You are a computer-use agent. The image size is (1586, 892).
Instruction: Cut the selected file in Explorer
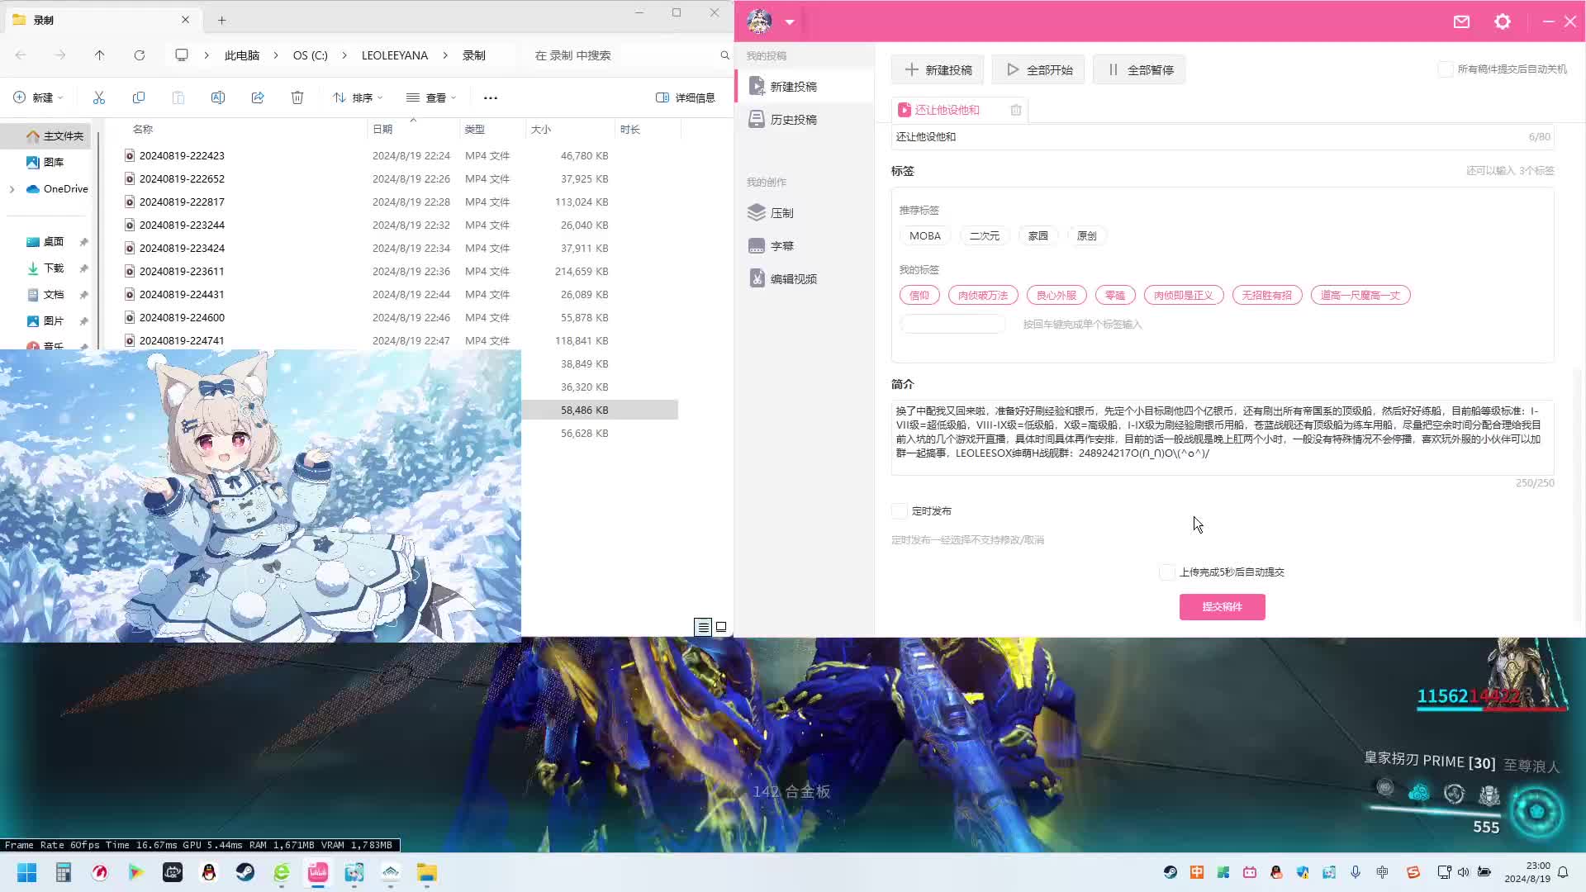[x=99, y=97]
